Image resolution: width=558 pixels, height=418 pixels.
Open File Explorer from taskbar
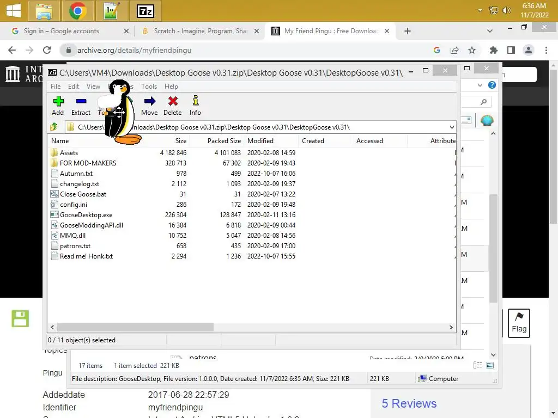[x=44, y=11]
